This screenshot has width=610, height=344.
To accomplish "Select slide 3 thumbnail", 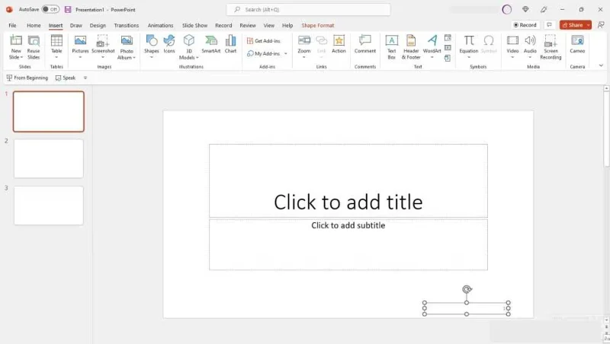I will (x=49, y=205).
